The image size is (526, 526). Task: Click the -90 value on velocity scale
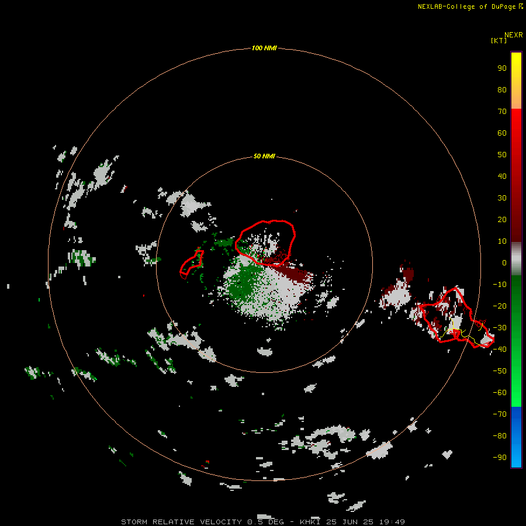(x=500, y=458)
